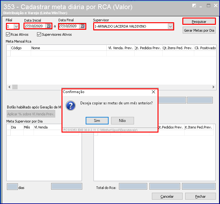The width and height of the screenshot is (220, 204).
Task: Click the Mês column header
Action: click(x=29, y=127)
